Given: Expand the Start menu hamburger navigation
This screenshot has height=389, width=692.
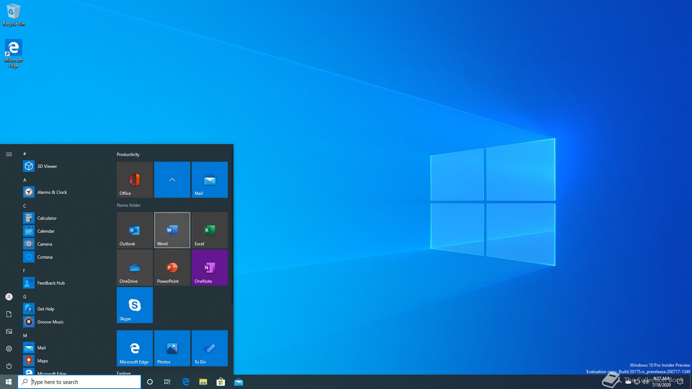Looking at the screenshot, I should coord(9,154).
